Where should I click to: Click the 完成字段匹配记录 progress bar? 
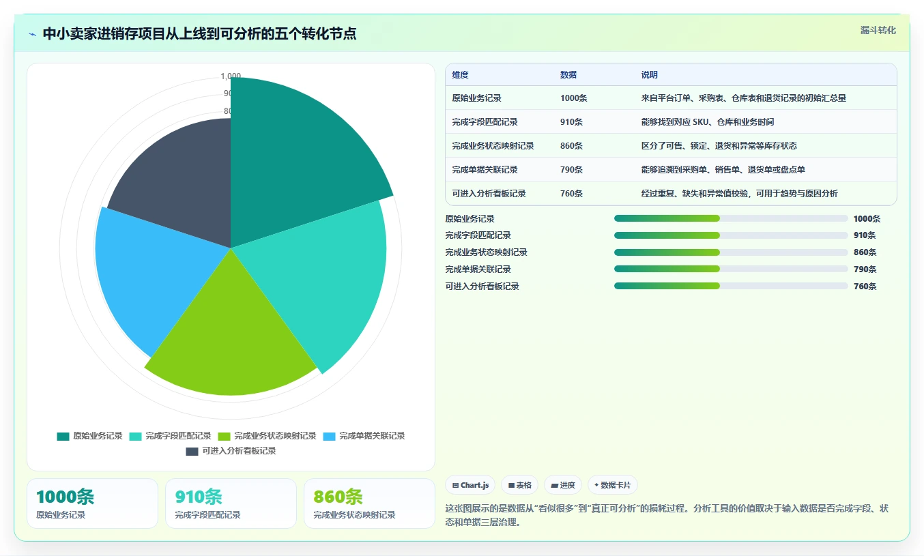731,235
